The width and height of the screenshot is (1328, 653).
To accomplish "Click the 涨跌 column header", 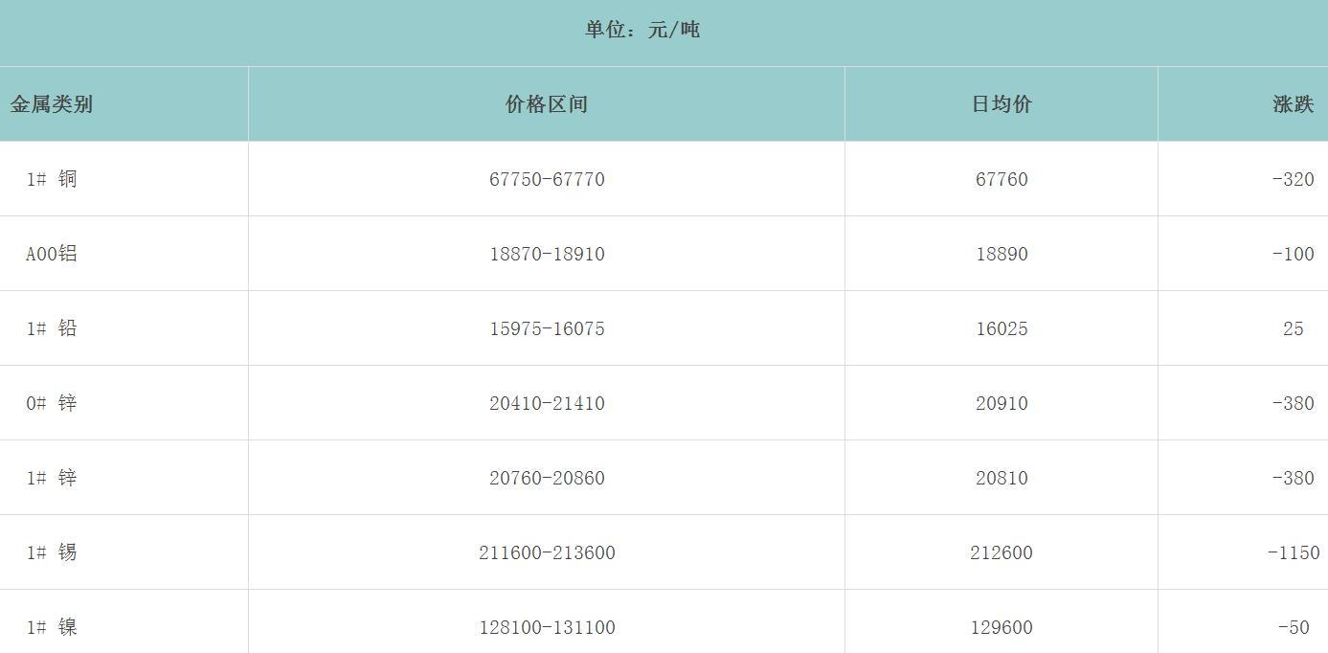I will (1293, 104).
